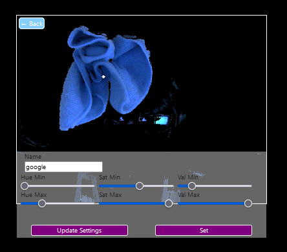Go back using the Back button

click(32, 23)
